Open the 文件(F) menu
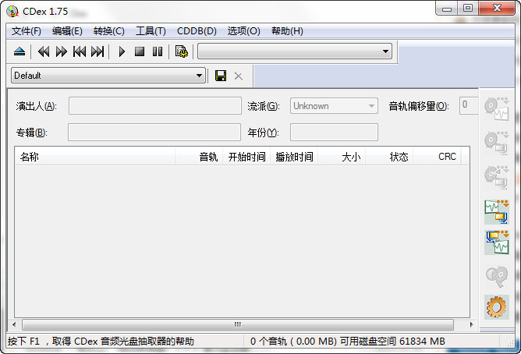521x354 pixels. [27, 31]
